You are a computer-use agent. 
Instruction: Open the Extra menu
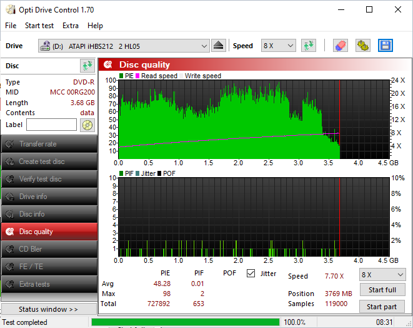click(71, 26)
